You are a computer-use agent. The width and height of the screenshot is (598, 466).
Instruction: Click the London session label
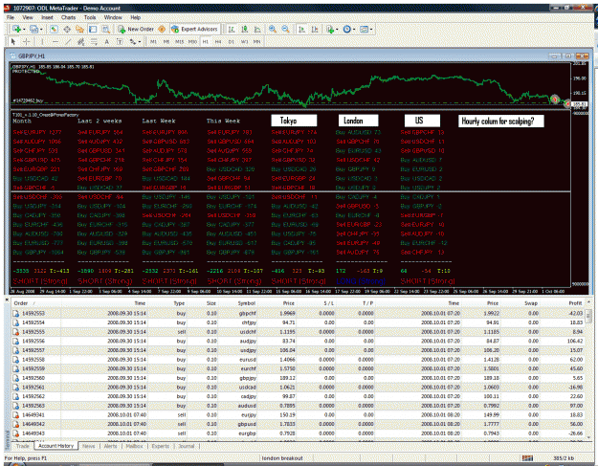pyautogui.click(x=358, y=121)
